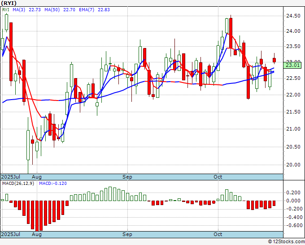Click the 0.000 MACD axis label
The width and height of the screenshot is (305, 245).
coord(293,201)
